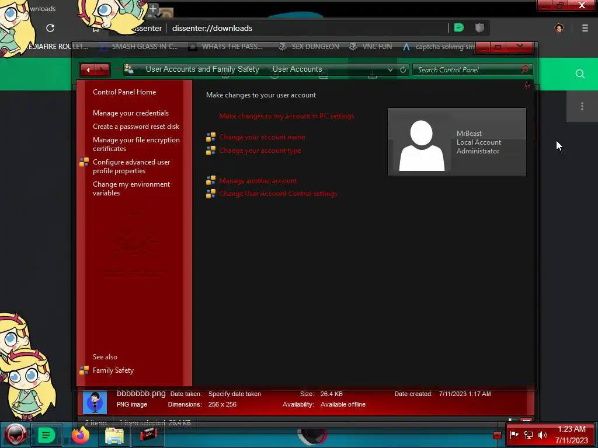Viewport: 598px width, 448px height.
Task: Open the Action Center flag icon
Action: [x=514, y=435]
